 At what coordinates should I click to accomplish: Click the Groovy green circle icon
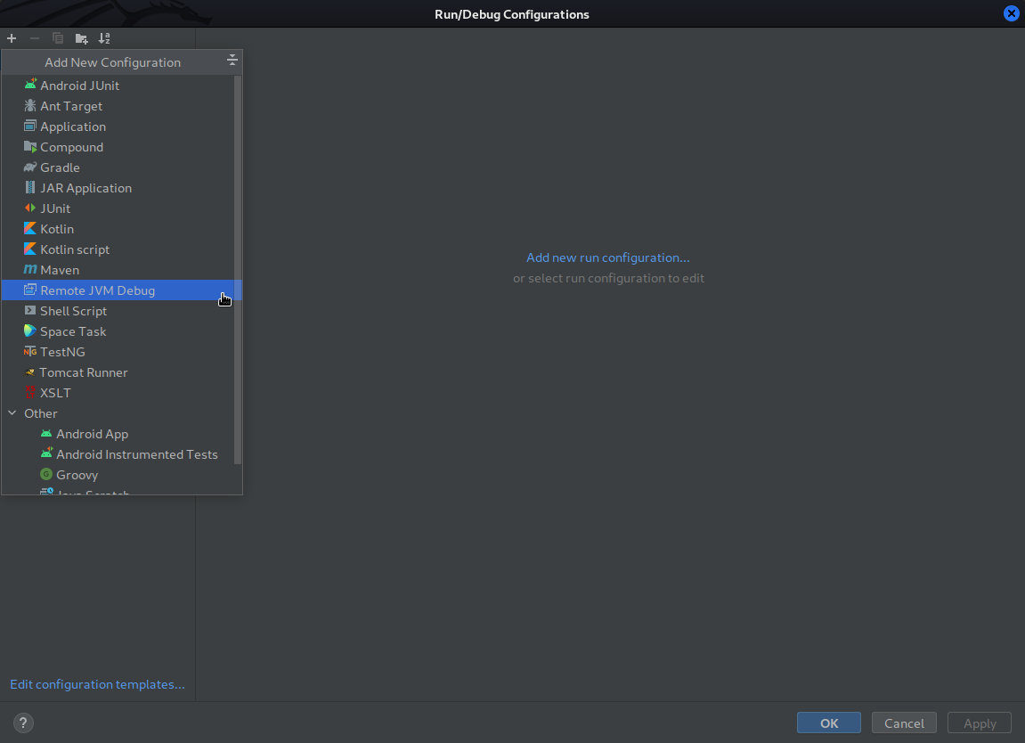click(45, 474)
